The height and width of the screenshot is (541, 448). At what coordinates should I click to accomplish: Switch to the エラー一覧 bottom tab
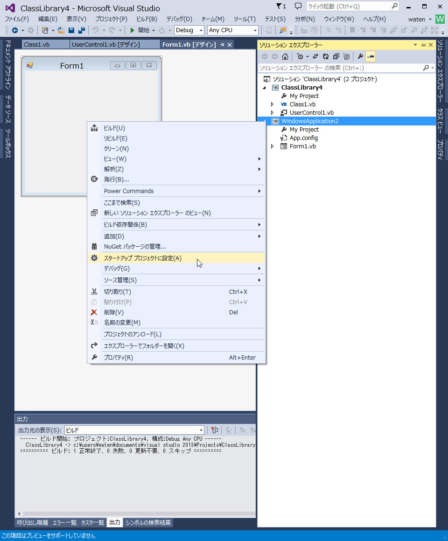[x=64, y=523]
